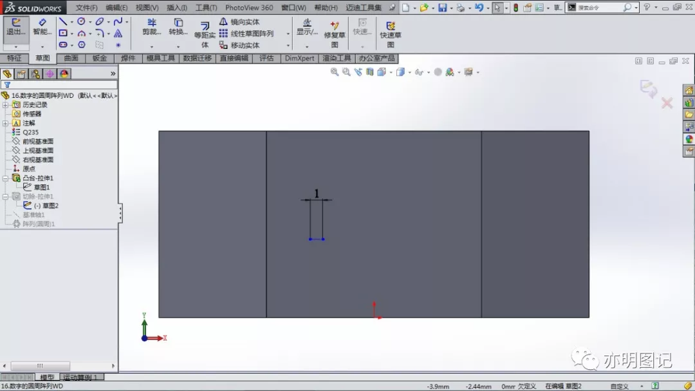The image size is (695, 391).
Task: Select the Corner Rectangle tool
Action: 63,33
